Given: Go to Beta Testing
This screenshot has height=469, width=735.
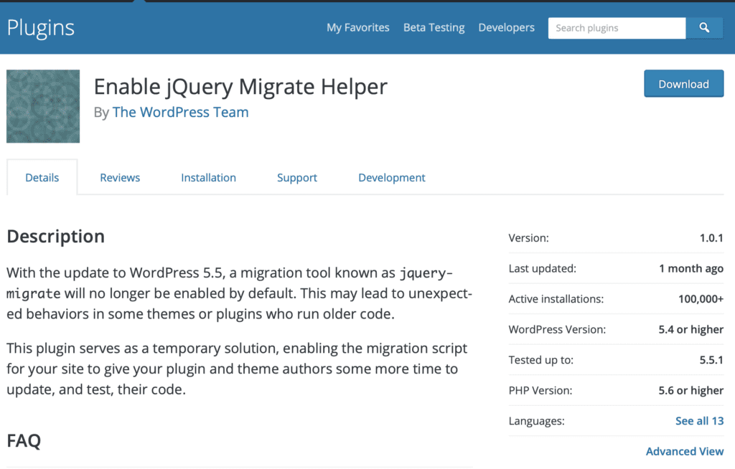Looking at the screenshot, I should (434, 28).
